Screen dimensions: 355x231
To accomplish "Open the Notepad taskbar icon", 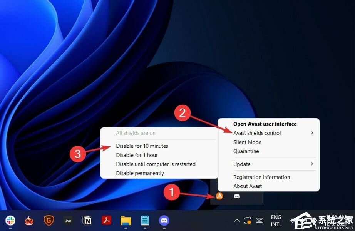I will click(x=145, y=220).
